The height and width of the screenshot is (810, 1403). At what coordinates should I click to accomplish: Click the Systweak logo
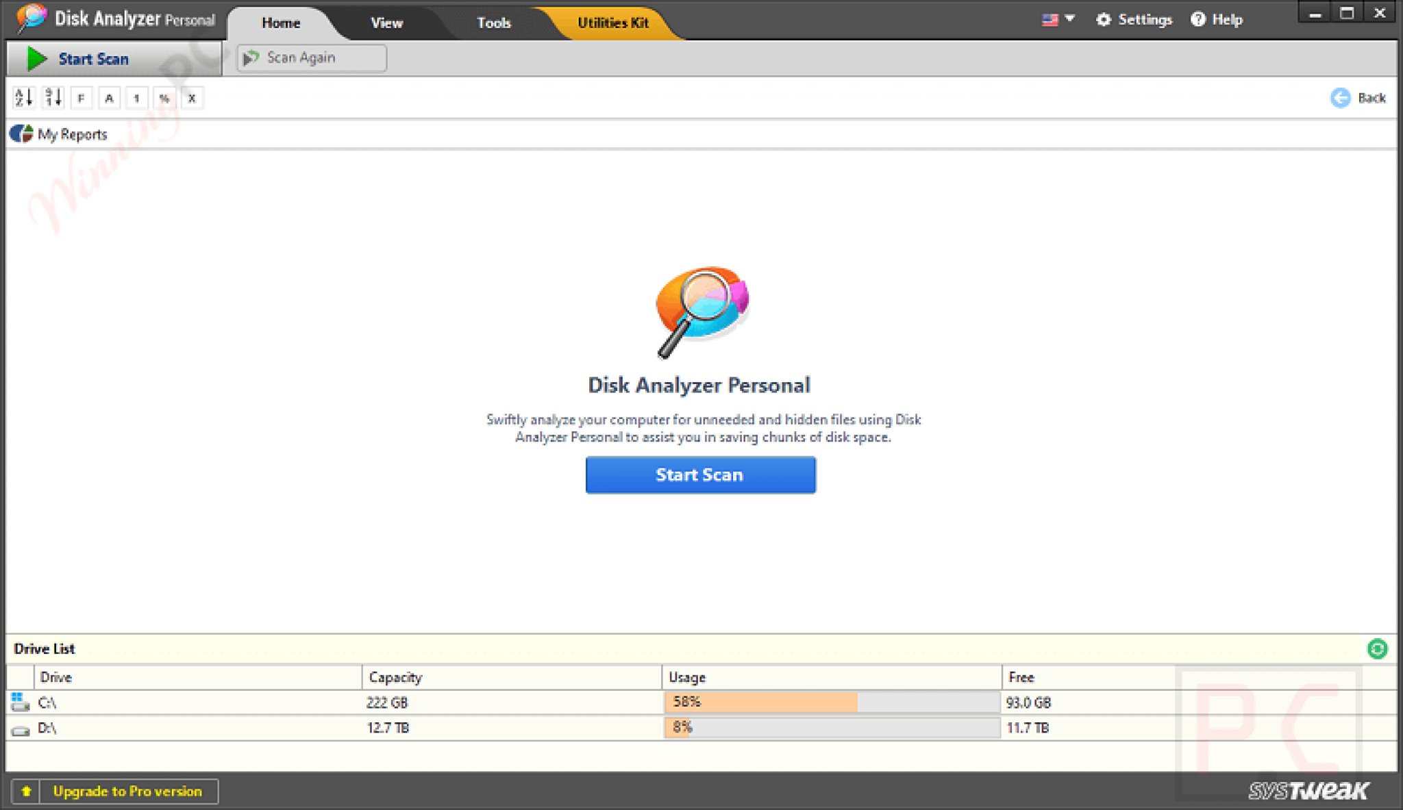pyautogui.click(x=1308, y=791)
